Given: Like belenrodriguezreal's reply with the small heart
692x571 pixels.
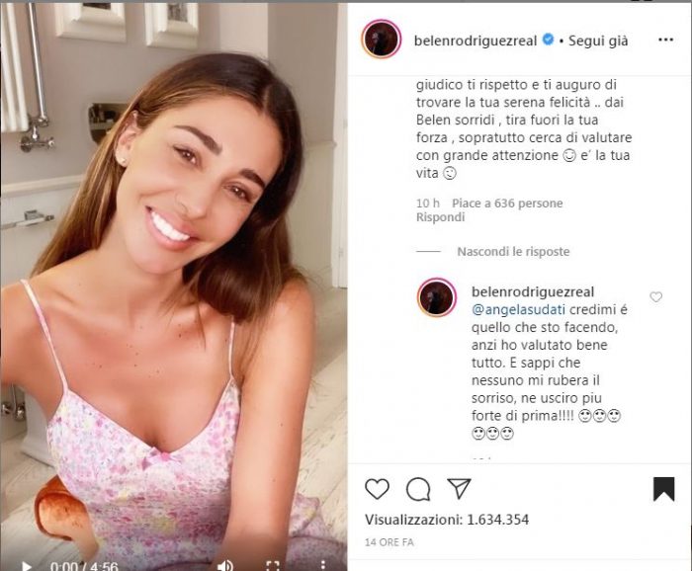Looking at the screenshot, I should pos(655,297).
